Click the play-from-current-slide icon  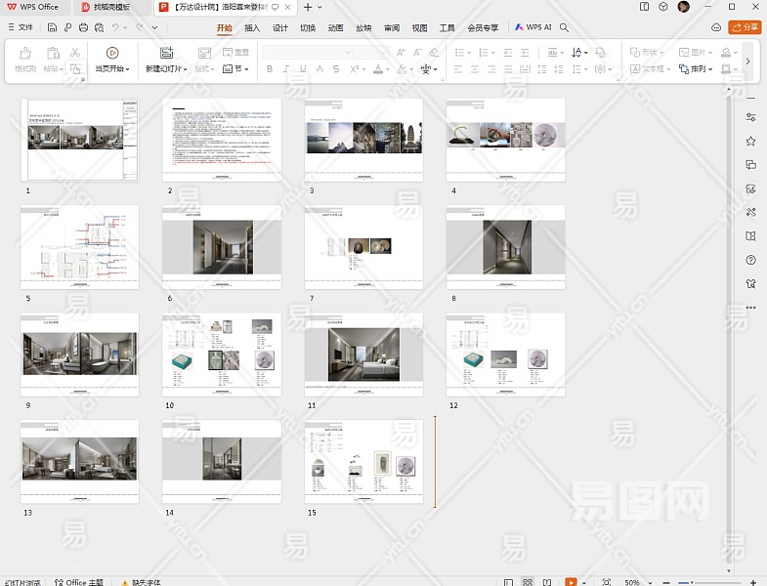pyautogui.click(x=111, y=53)
